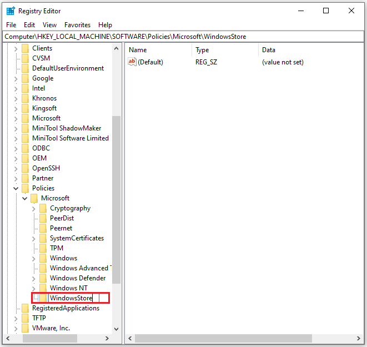Viewport: 367px width, 347px height.
Task: Select the Peernet folder icon
Action: 43,228
